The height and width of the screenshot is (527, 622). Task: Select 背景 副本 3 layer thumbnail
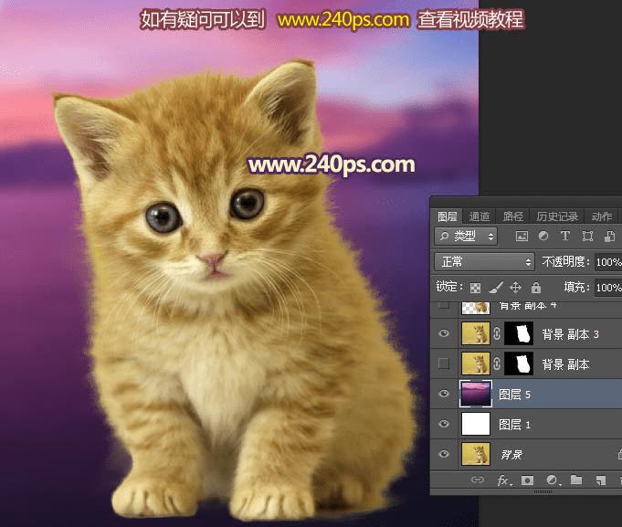click(x=476, y=333)
